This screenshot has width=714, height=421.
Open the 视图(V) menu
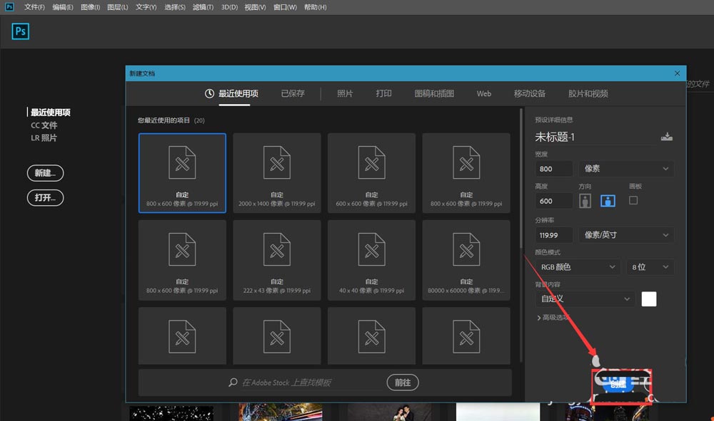coord(255,7)
